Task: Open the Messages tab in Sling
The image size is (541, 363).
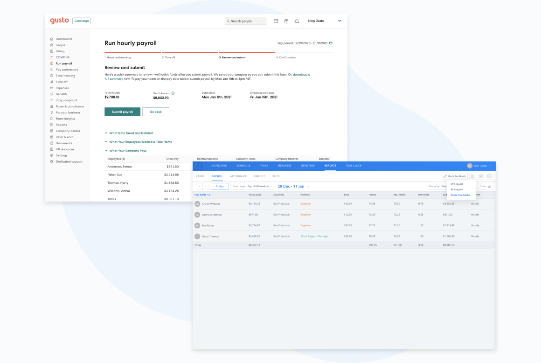Action: click(284, 166)
